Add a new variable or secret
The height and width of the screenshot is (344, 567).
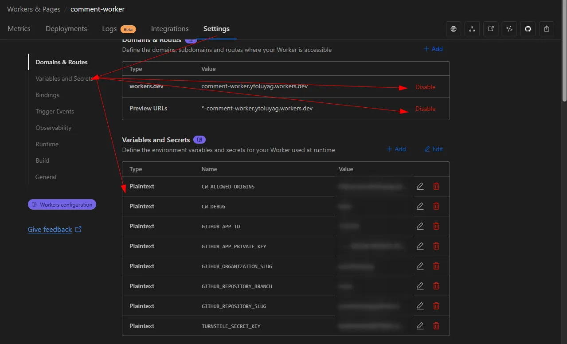coord(396,149)
